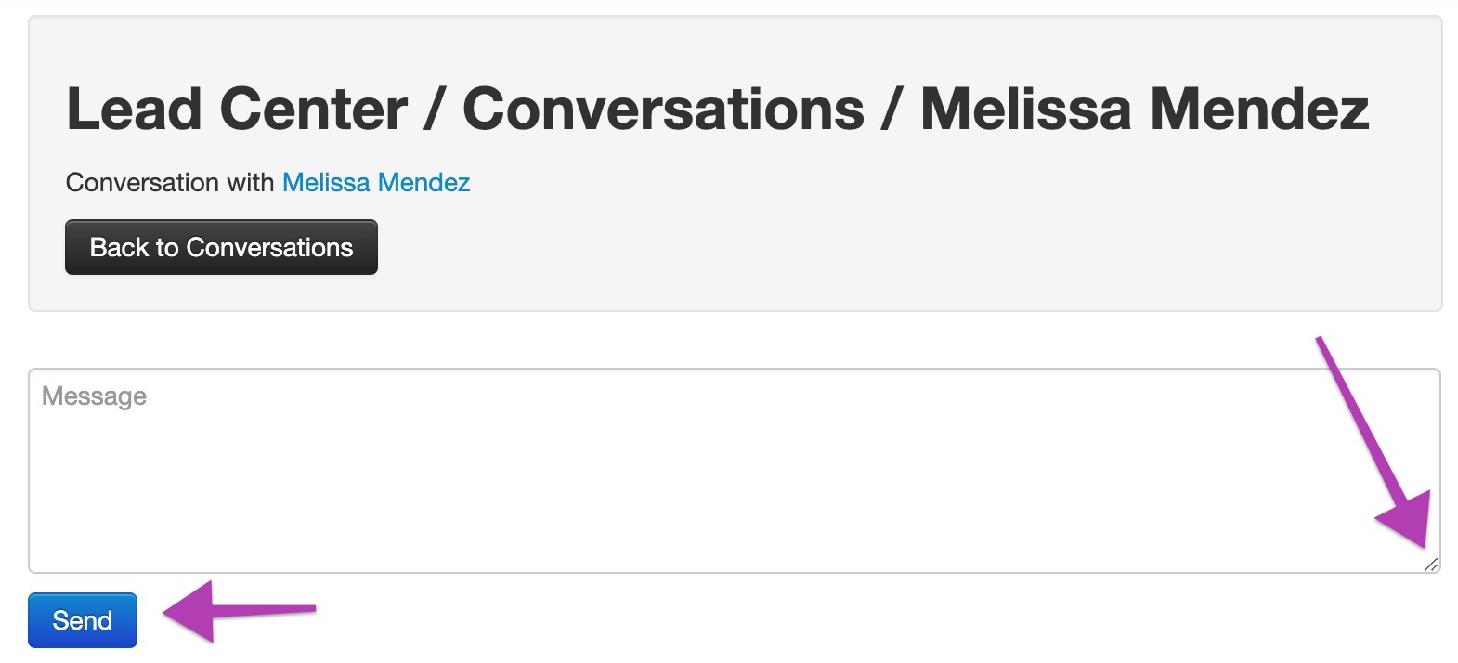Select 'Conversations' word in the heading

point(663,110)
